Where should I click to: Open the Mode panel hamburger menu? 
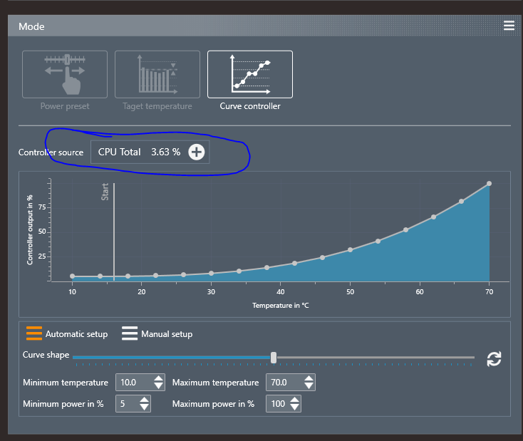click(x=508, y=26)
